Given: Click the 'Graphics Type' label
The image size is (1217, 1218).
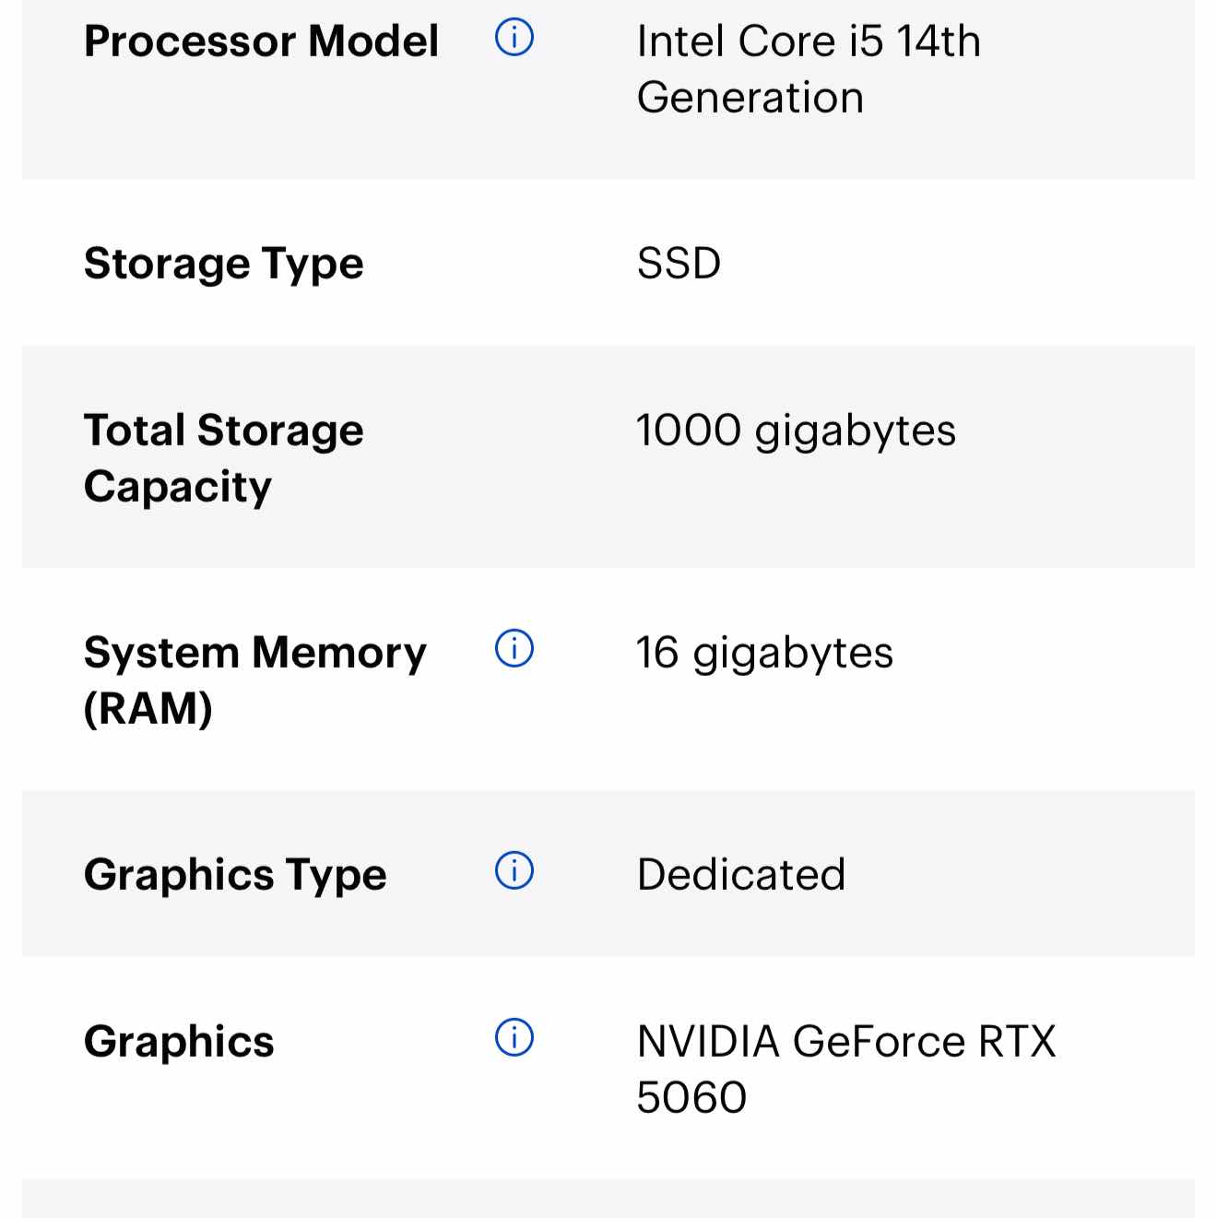Looking at the screenshot, I should click(235, 874).
